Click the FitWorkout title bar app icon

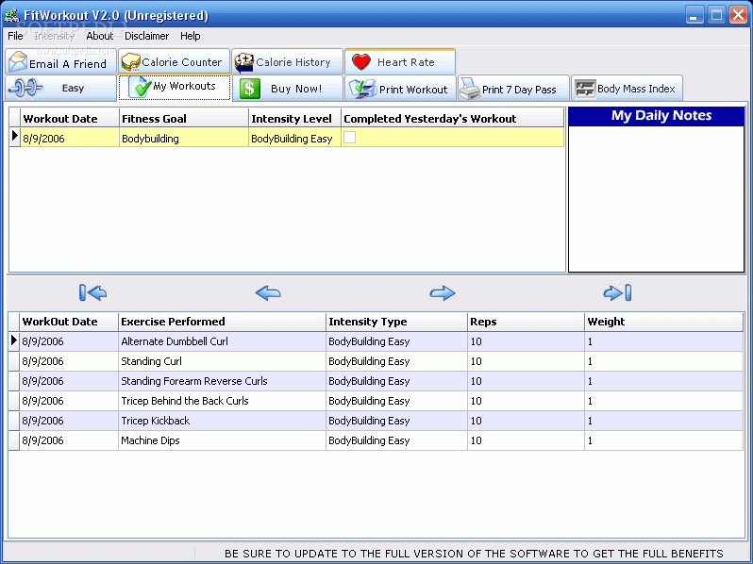tap(11, 15)
